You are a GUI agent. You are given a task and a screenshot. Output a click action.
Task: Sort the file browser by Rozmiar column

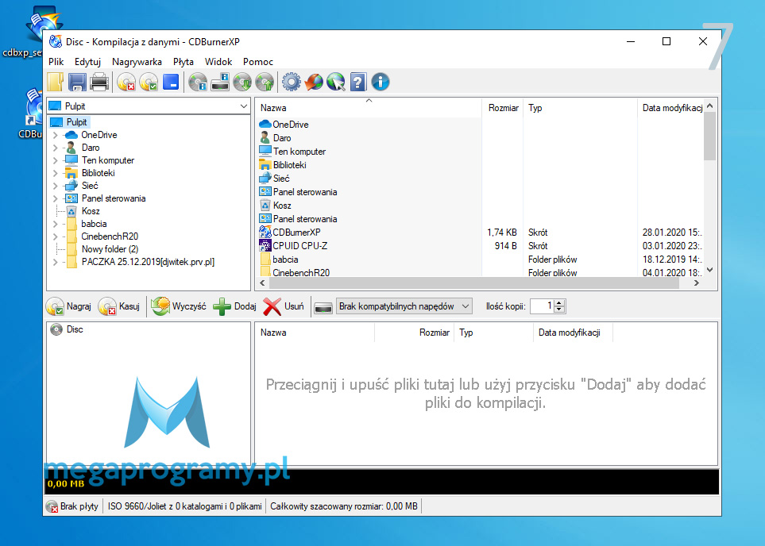(x=503, y=108)
